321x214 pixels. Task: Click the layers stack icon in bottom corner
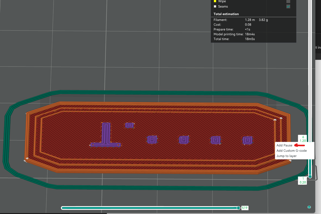(309, 207)
